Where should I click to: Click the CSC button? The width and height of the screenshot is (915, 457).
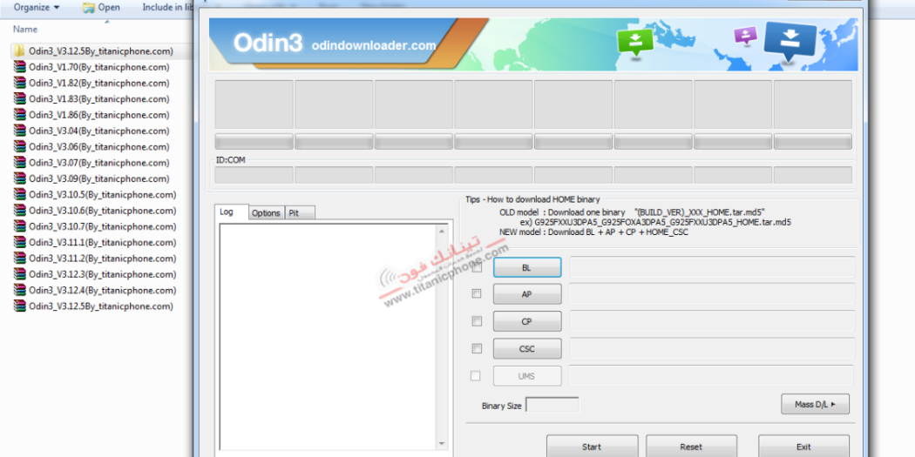[527, 349]
